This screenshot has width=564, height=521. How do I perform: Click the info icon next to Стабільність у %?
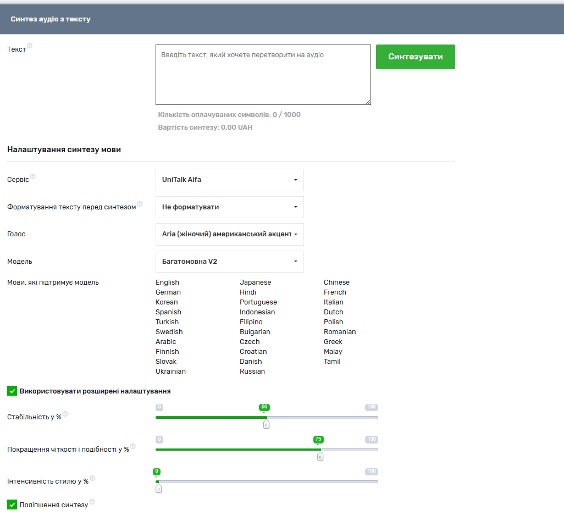click(x=65, y=413)
